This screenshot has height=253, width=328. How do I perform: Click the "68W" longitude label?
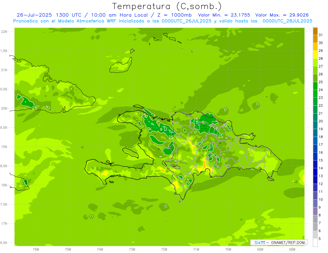pyautogui.click(x=292, y=249)
